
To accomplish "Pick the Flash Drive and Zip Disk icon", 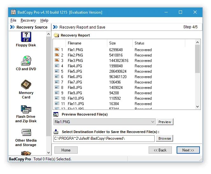I will [26, 109].
